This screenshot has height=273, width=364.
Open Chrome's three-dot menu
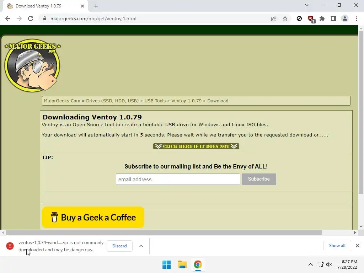tap(356, 18)
